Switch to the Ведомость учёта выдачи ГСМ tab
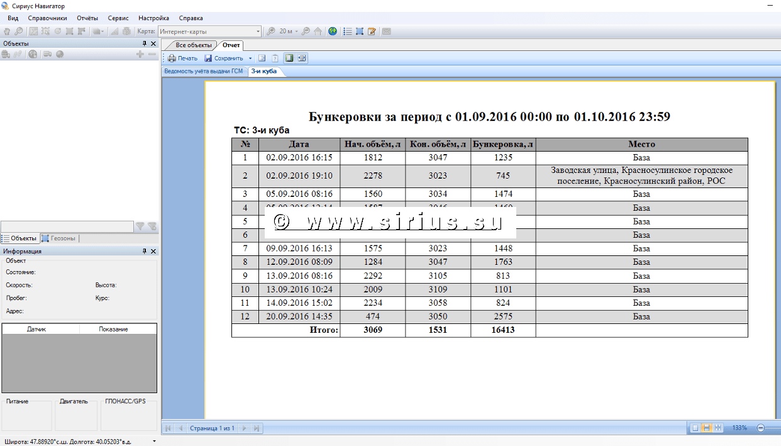Image resolution: width=781 pixels, height=446 pixels. (203, 71)
